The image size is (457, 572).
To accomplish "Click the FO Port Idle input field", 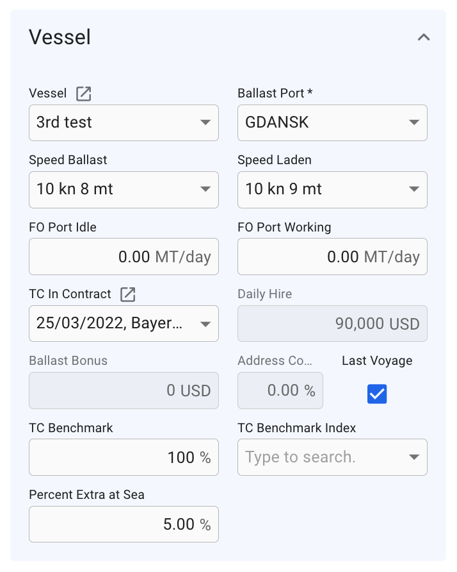I will [x=124, y=257].
